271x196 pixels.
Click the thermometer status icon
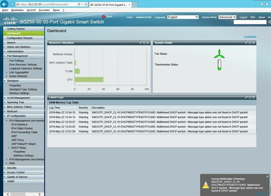click(219, 65)
